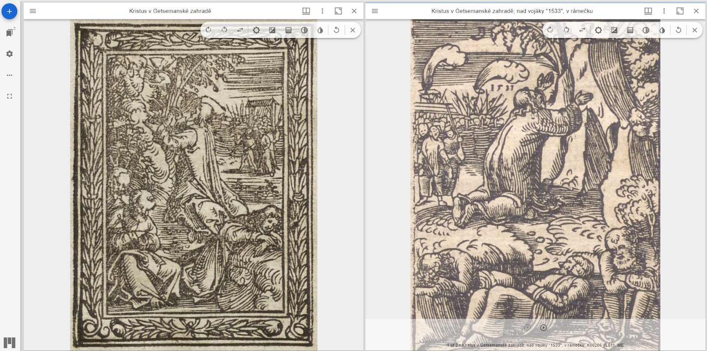Open the three-dot workspace options in sidebar
Image resolution: width=707 pixels, height=351 pixels.
9,75
